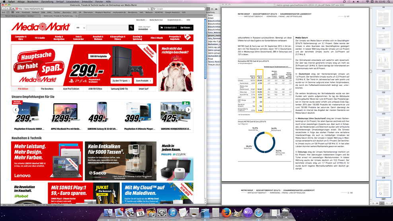The height and width of the screenshot is (221, 393).
Task: Open System Preferences gear in the Dock
Action: point(162,213)
